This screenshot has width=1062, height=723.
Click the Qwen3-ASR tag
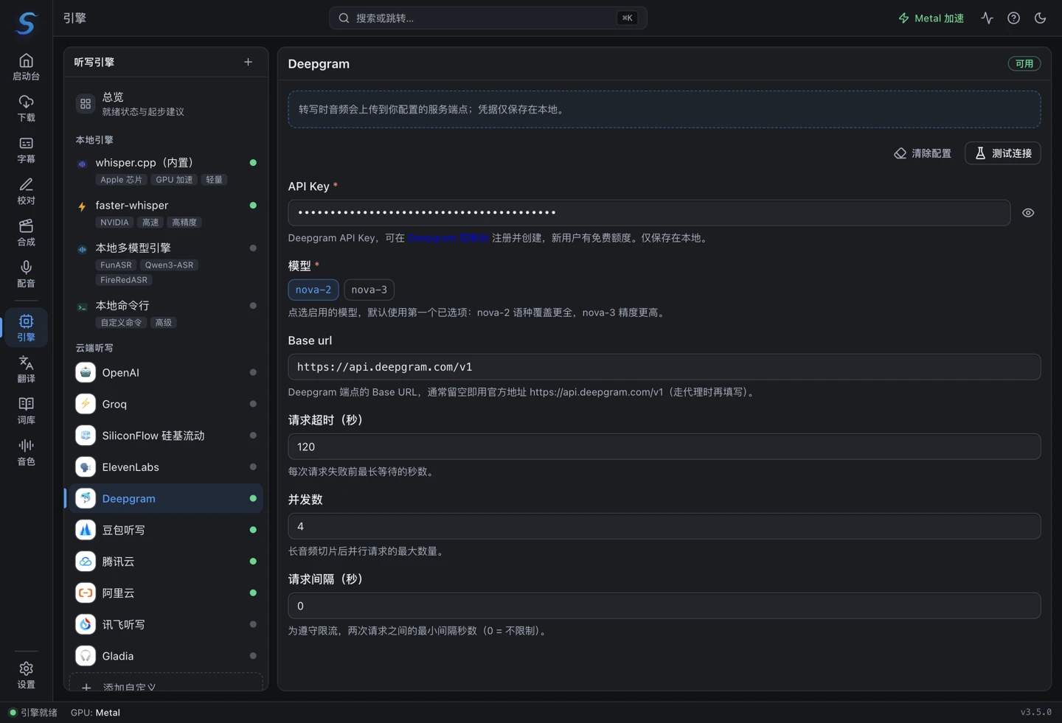pos(169,265)
